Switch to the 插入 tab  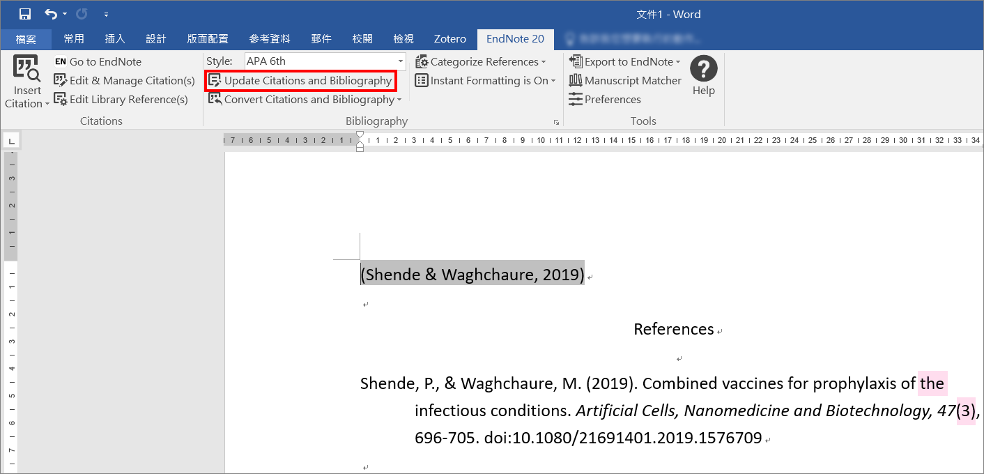(x=115, y=39)
